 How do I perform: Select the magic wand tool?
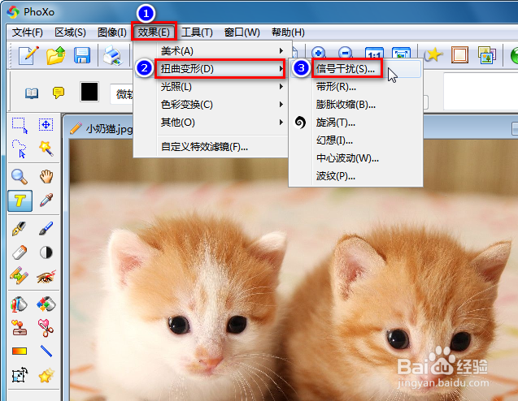click(46, 148)
